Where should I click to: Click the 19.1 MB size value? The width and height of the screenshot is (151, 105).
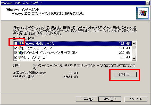(124, 44)
